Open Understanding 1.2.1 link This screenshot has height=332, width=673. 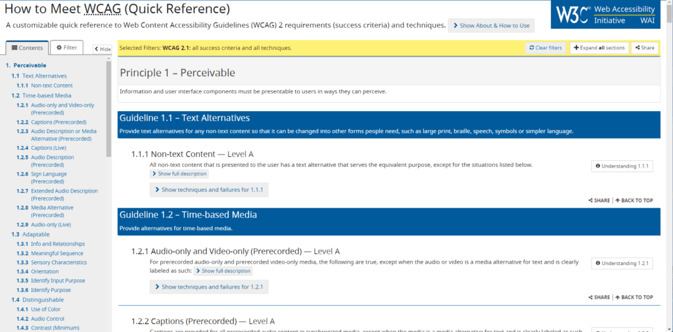point(622,263)
